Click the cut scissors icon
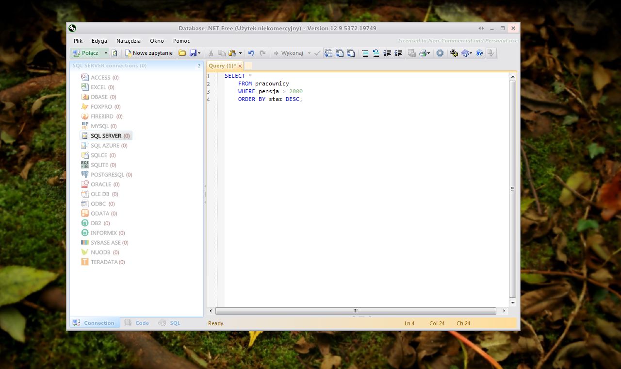This screenshot has height=369, width=621. pyautogui.click(x=211, y=53)
